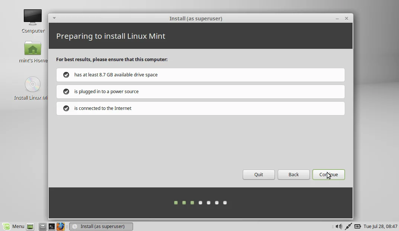The height and width of the screenshot is (231, 399).
Task: Open the installer window menu triangle
Action: coord(54,18)
